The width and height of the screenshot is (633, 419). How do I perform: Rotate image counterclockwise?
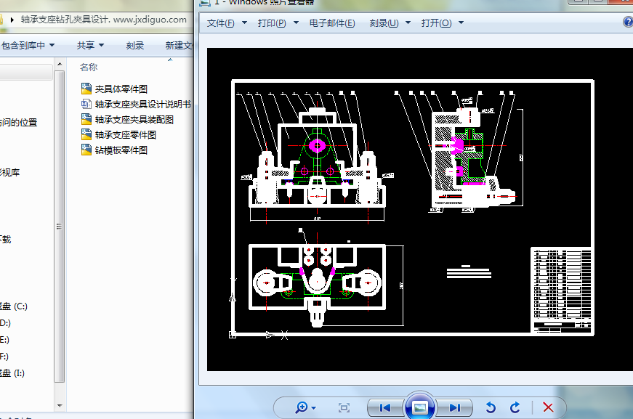(x=491, y=407)
